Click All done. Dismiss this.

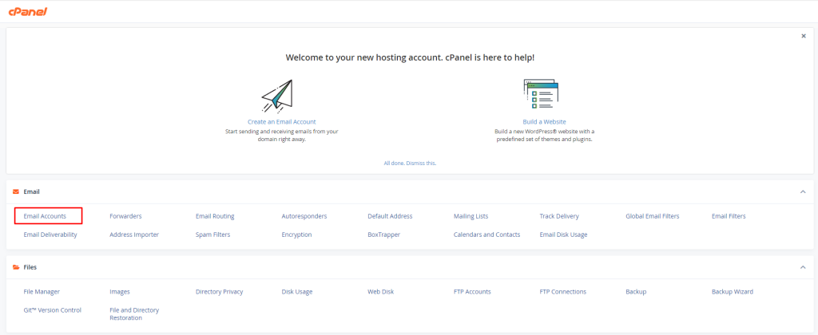point(410,163)
